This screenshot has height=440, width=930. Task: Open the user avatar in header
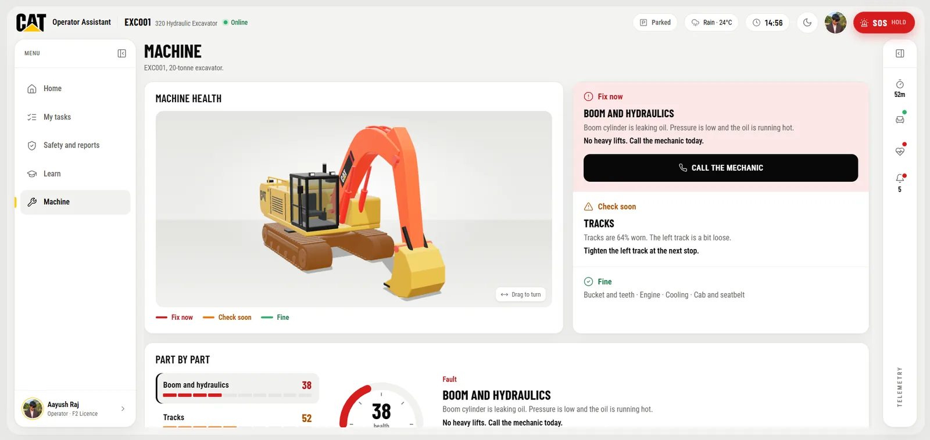point(835,23)
